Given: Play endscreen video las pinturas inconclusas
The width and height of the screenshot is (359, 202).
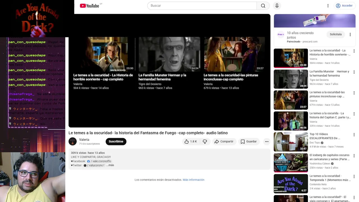Looking at the screenshot, I should click(234, 63).
